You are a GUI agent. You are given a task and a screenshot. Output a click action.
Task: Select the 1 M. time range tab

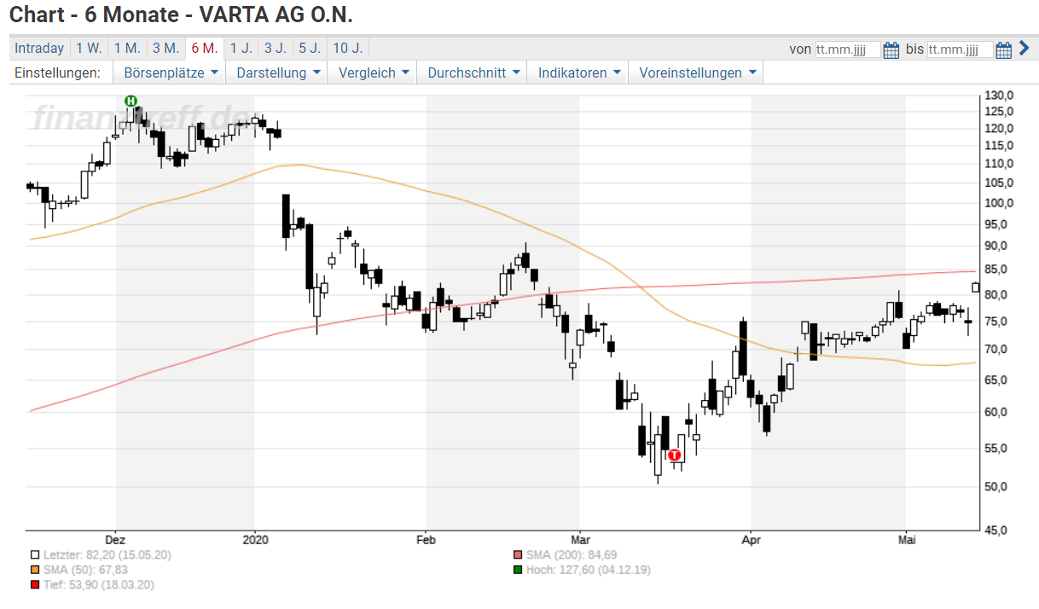pos(127,49)
